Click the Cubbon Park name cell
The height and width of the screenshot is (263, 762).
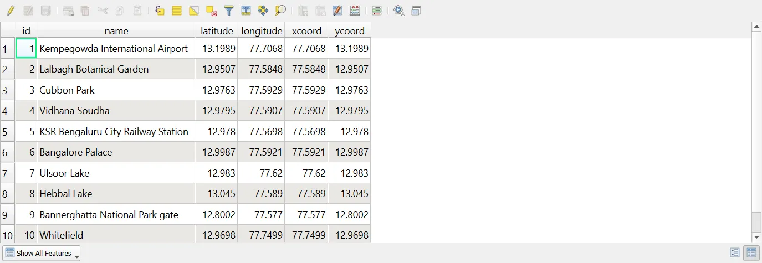116,90
